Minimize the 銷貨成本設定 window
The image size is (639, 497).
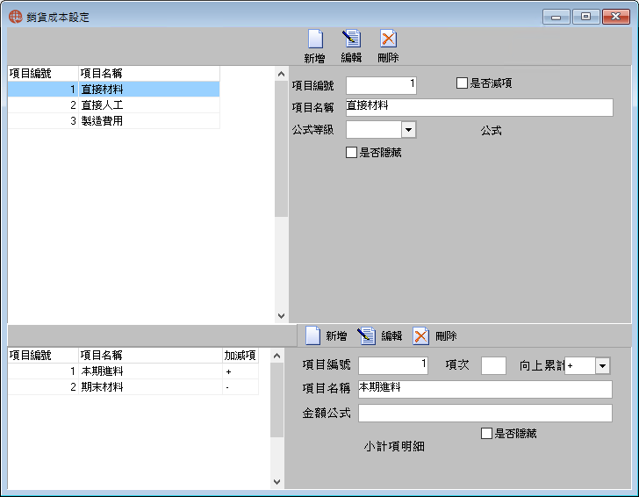pos(556,17)
